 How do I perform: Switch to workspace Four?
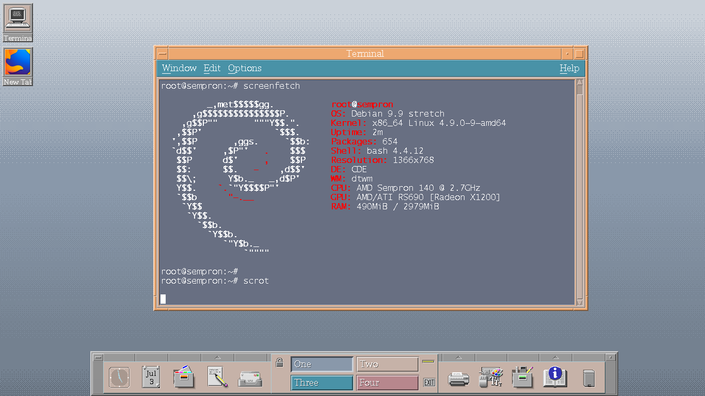[x=387, y=383]
